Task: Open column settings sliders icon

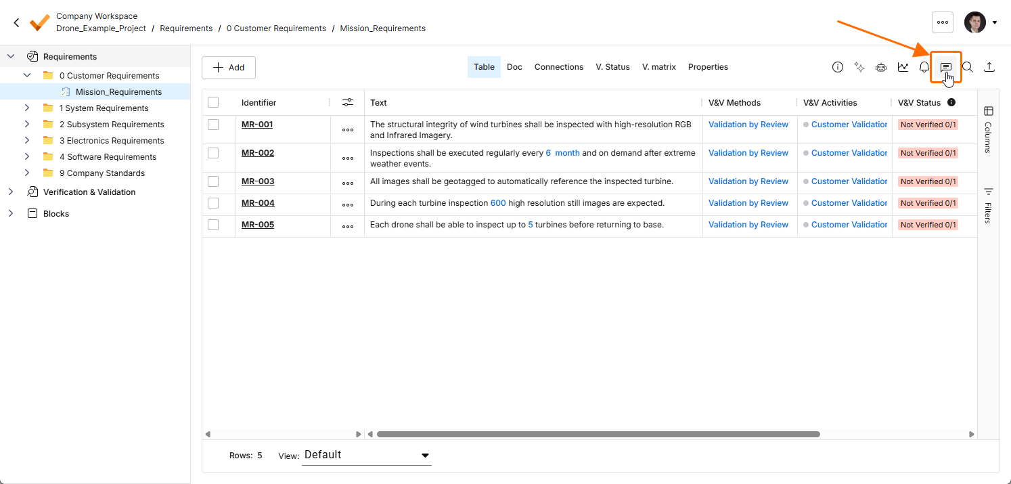Action: 348,103
